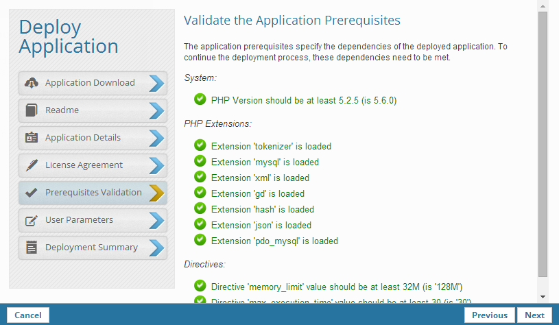Click blue chevron arrow on Deployment Summary step
The height and width of the screenshot is (325, 559).
156,248
